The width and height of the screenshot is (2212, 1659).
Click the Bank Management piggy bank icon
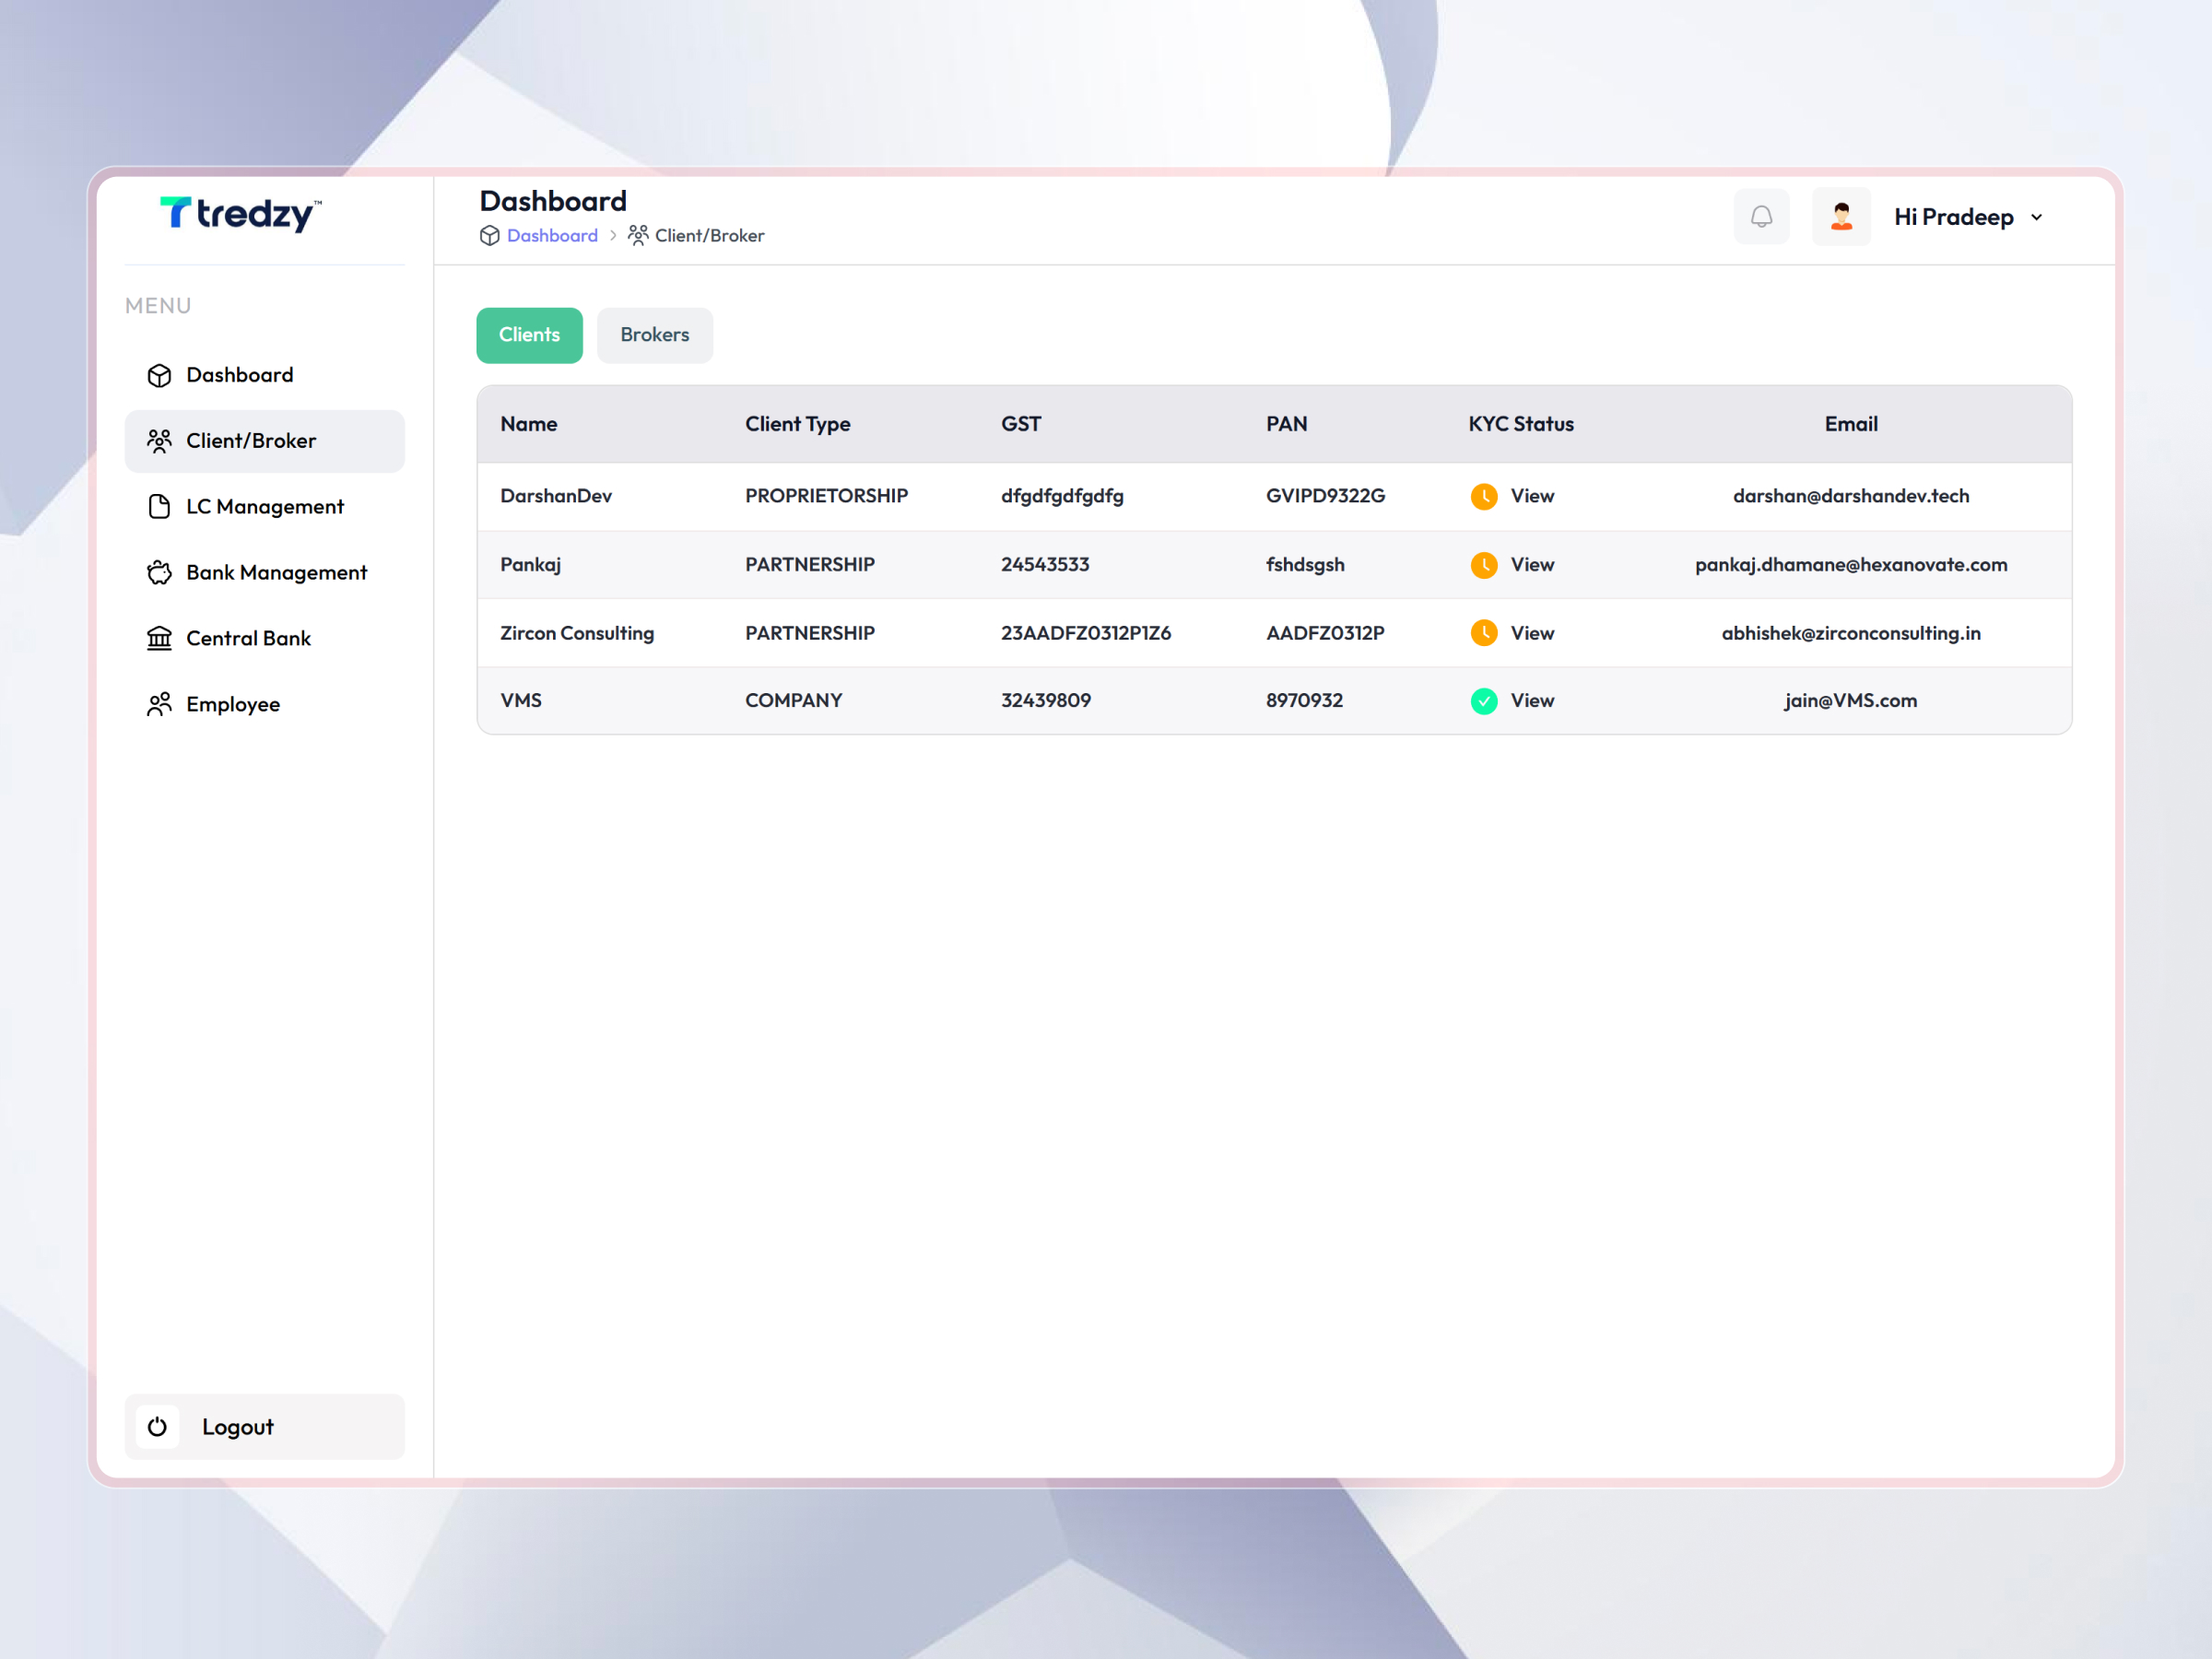[159, 572]
